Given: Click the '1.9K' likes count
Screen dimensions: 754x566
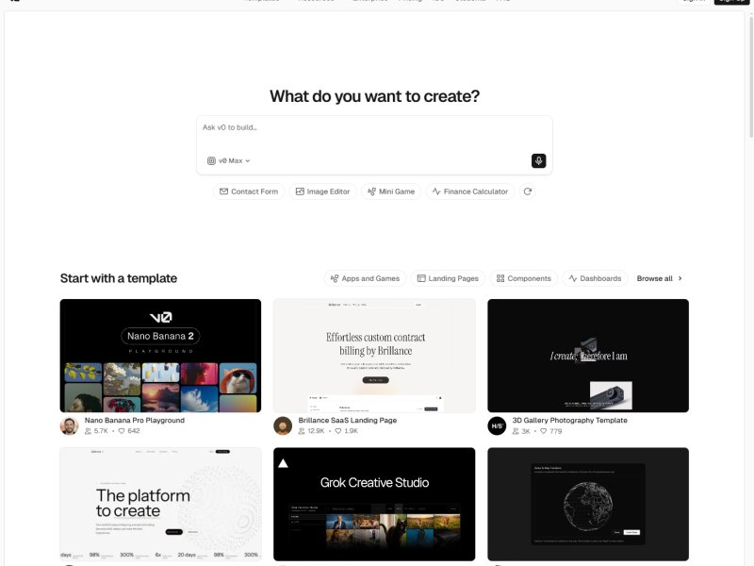Looking at the screenshot, I should point(351,431).
